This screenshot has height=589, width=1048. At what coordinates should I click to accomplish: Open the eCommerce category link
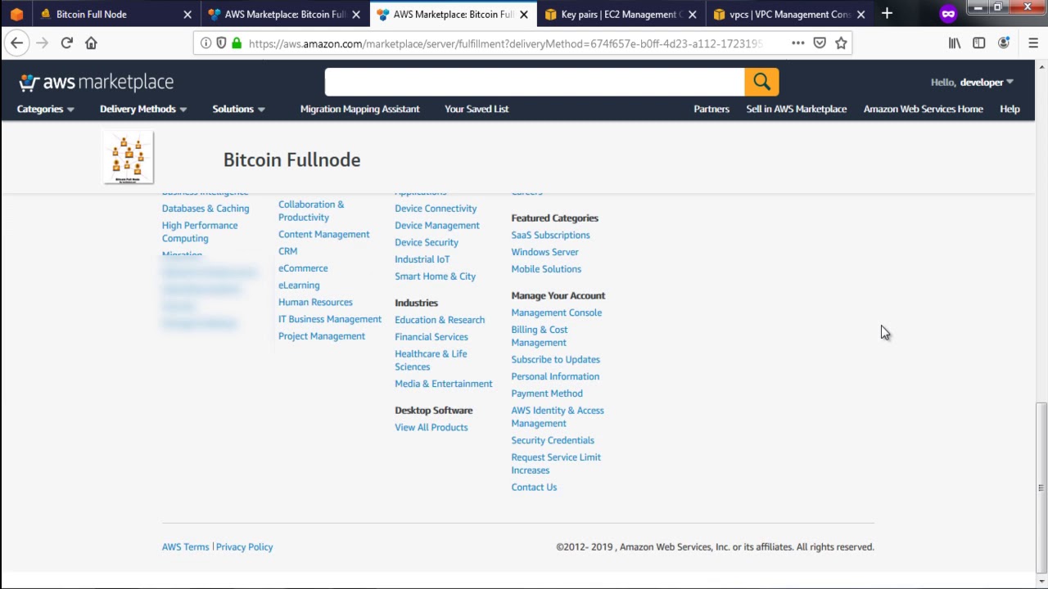[303, 268]
